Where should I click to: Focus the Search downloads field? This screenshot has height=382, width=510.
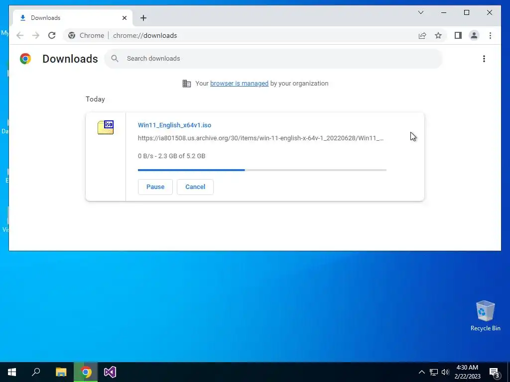[x=273, y=59]
